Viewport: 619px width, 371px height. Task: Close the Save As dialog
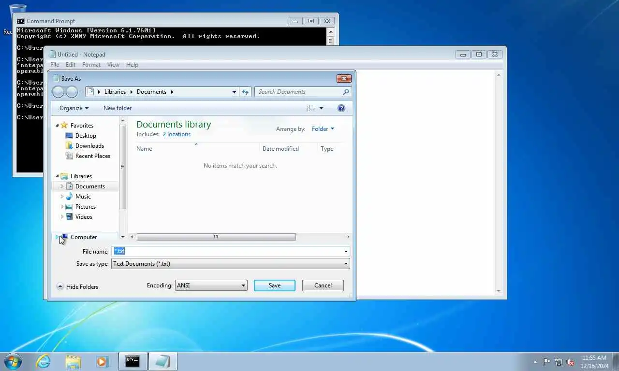pos(344,78)
